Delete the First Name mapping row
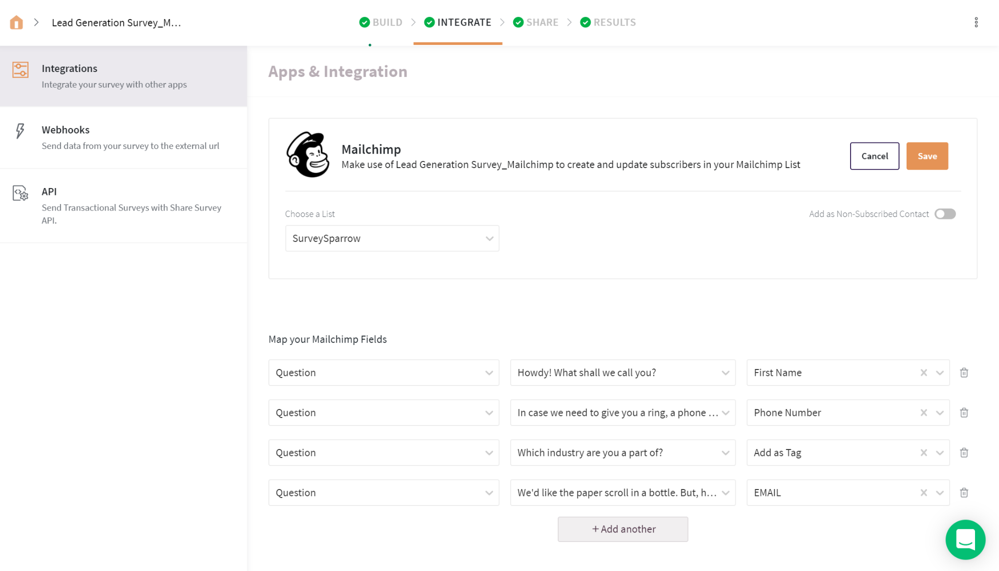999x571 pixels. (964, 372)
